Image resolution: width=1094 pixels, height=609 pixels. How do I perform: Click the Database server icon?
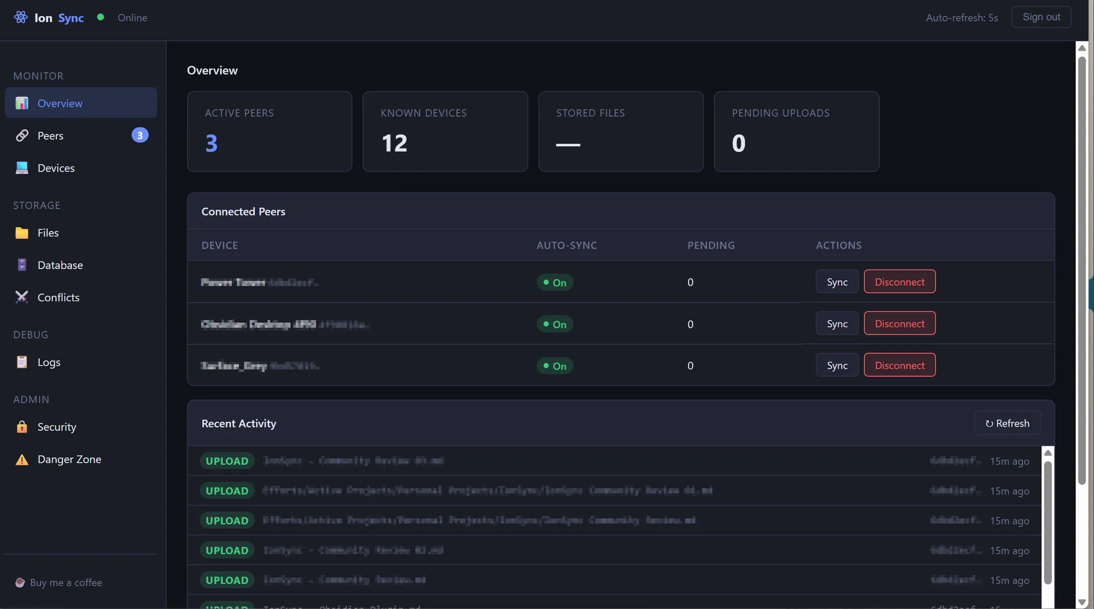(22, 265)
